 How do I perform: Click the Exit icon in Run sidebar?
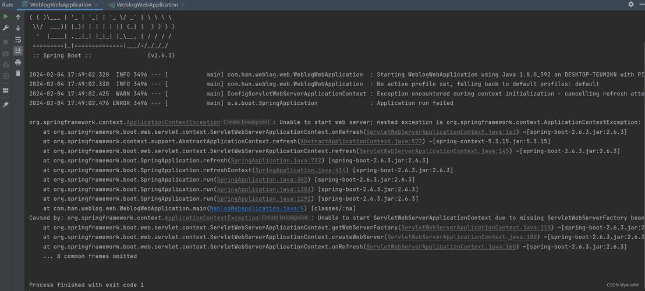5,76
